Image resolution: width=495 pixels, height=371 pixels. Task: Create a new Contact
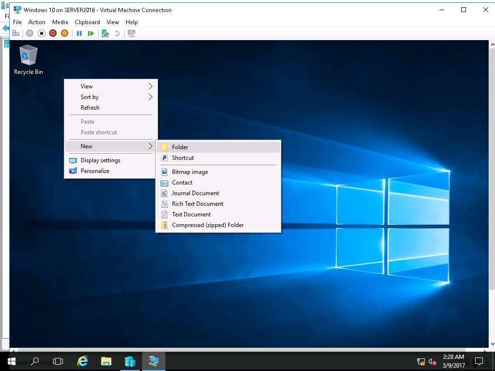[218, 182]
